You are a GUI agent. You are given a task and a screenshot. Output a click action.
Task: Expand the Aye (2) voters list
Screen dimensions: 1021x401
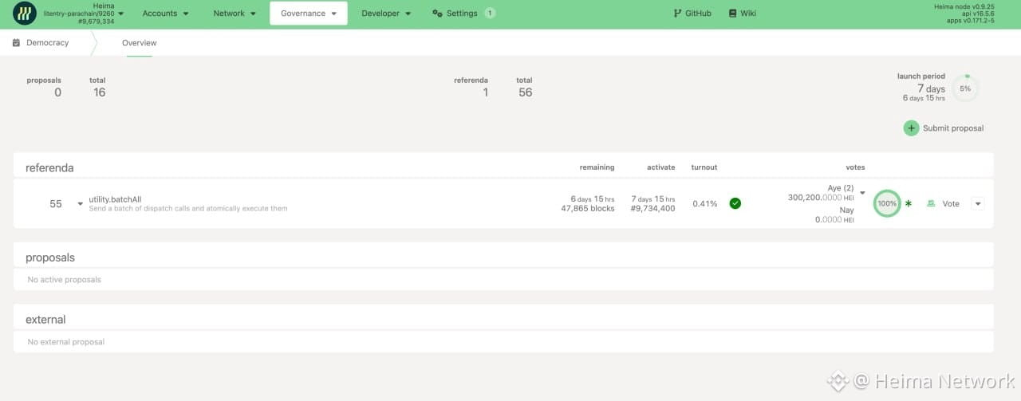point(862,193)
